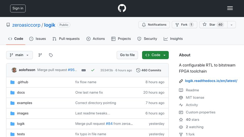Click aolofsson's avatar image

(14, 70)
